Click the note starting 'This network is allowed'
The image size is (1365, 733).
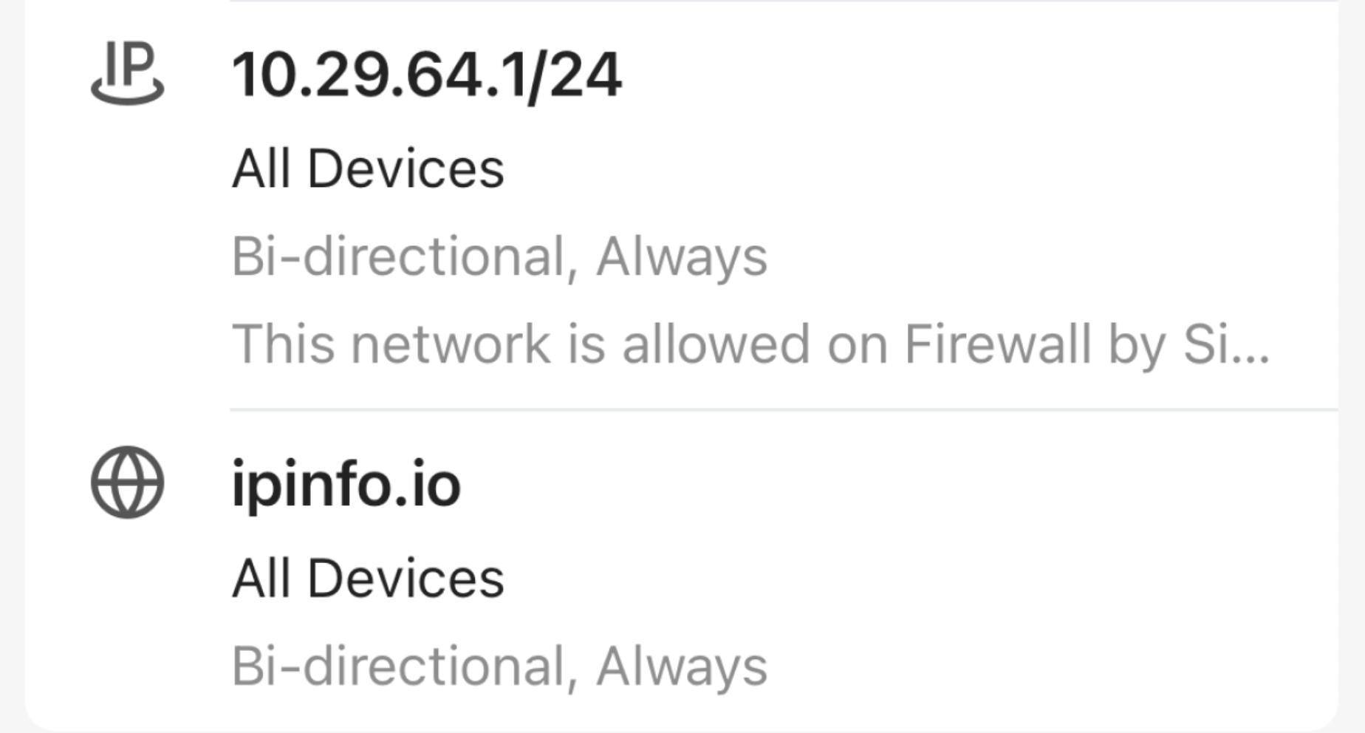(x=750, y=344)
